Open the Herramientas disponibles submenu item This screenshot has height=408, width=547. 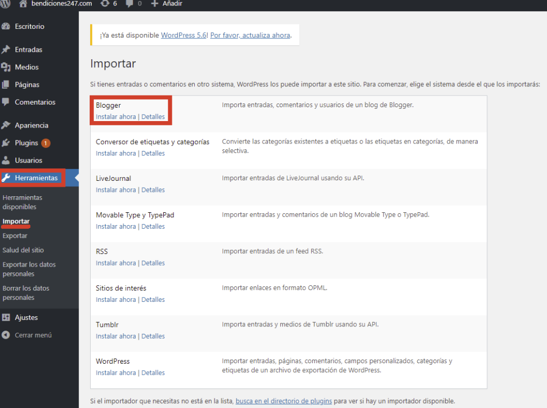(x=22, y=202)
